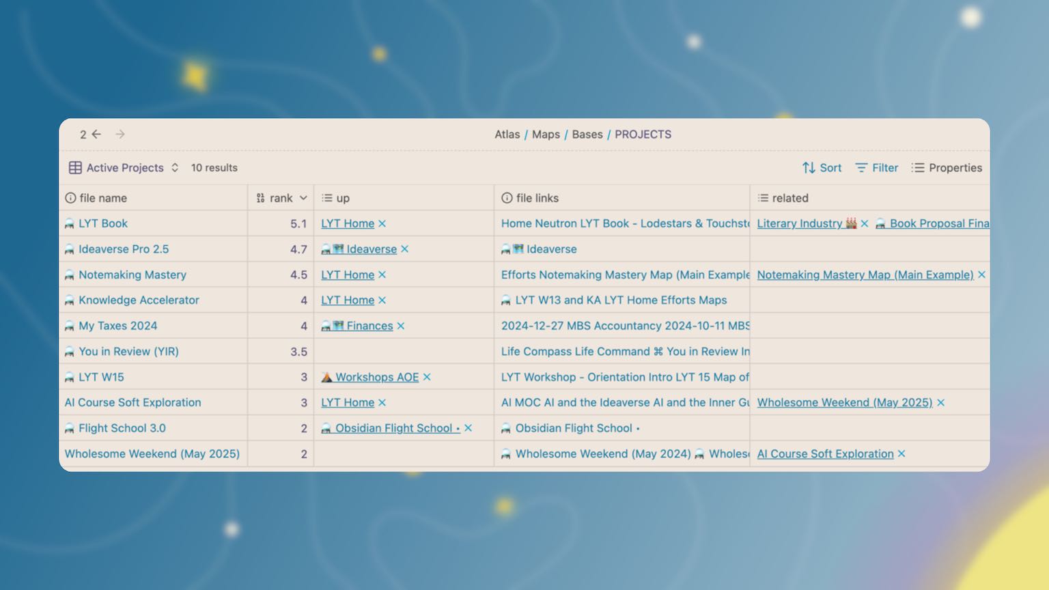Click the info icon in file links header
This screenshot has width=1049, height=590.
507,198
